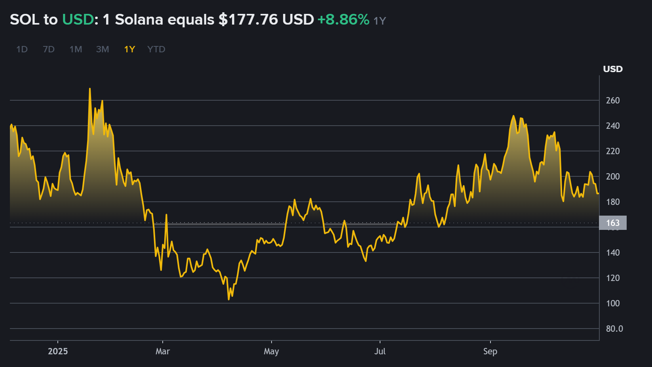Choose the 1M chart range

pyautogui.click(x=76, y=49)
